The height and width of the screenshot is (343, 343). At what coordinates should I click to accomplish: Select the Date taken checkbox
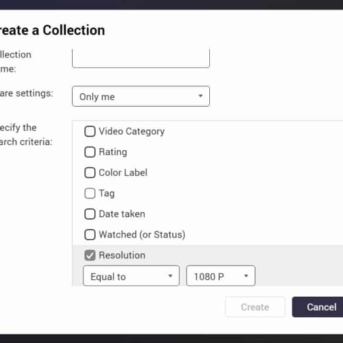click(90, 214)
